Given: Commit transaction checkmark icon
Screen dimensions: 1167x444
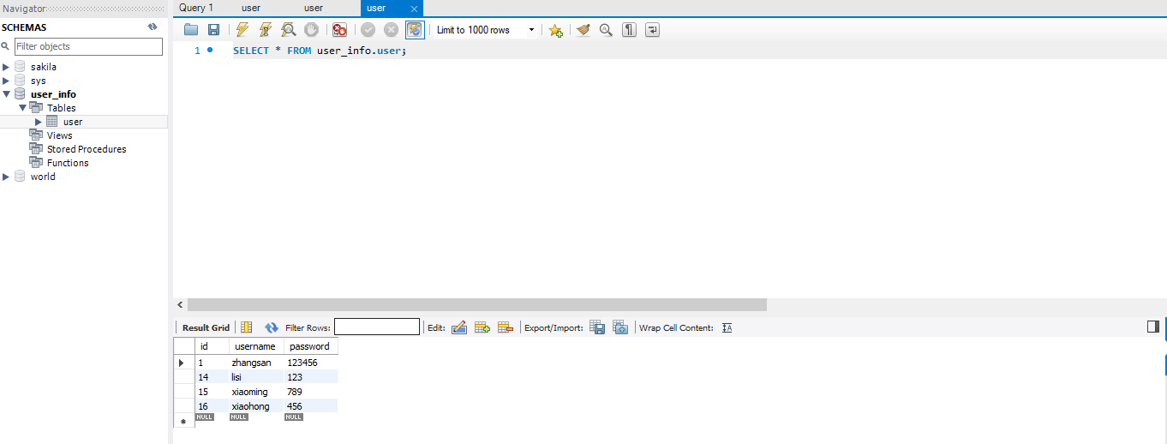Looking at the screenshot, I should (368, 30).
